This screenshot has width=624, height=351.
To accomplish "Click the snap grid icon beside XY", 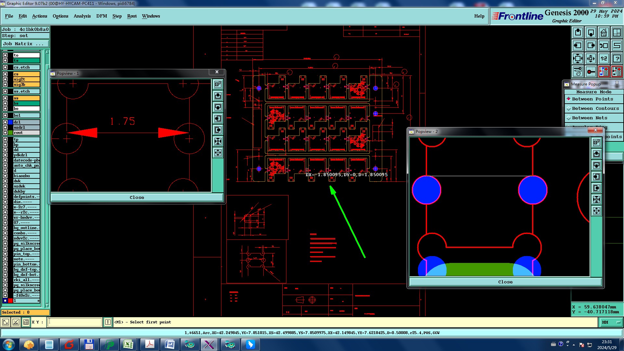I will (26, 322).
